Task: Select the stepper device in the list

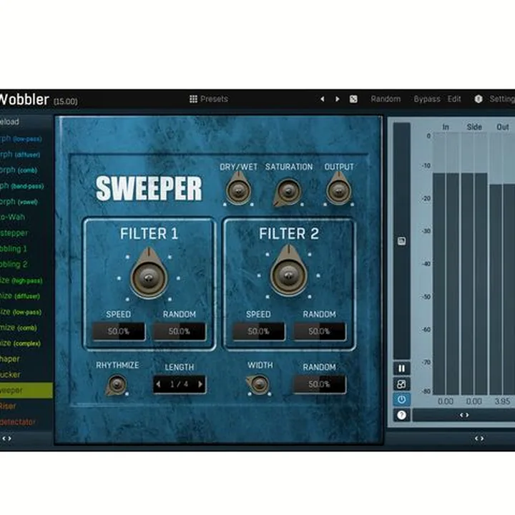Action: point(26,233)
